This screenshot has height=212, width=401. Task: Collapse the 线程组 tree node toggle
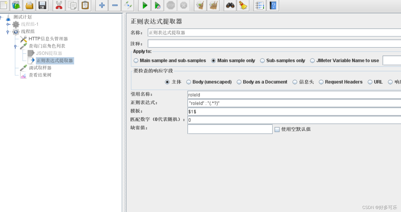[8, 32]
